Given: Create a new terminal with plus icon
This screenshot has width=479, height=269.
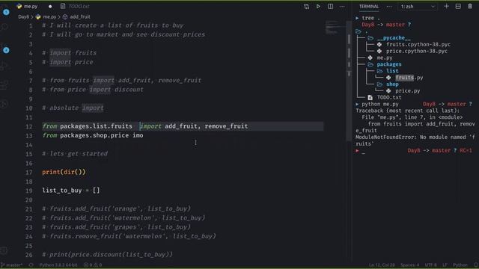Looking at the screenshot, I should [x=446, y=7].
